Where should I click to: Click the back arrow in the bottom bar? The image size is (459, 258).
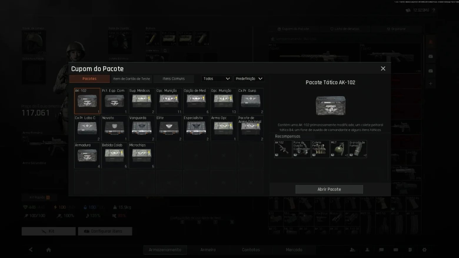tap(31, 250)
